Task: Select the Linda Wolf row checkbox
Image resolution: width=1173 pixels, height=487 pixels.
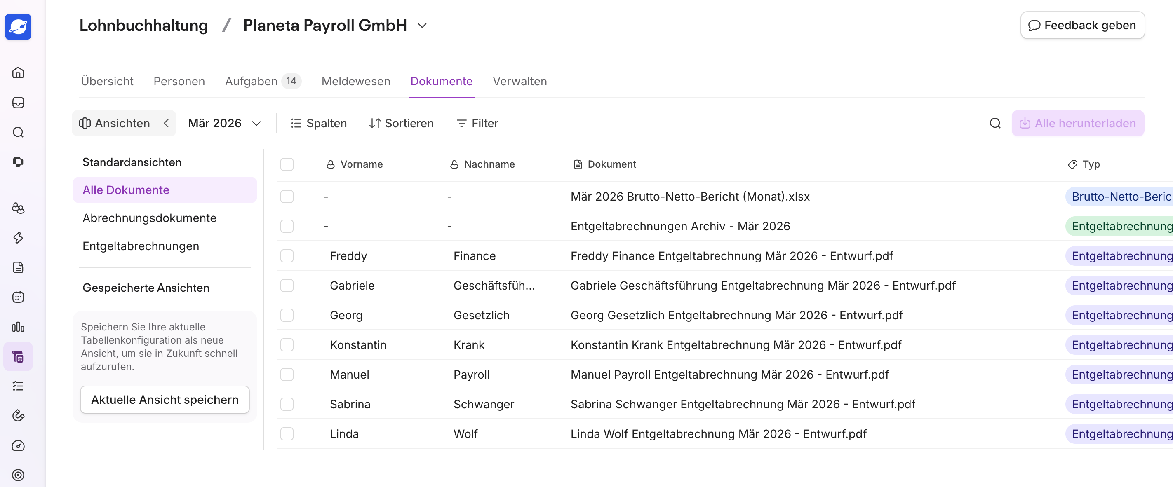Action: click(x=287, y=434)
